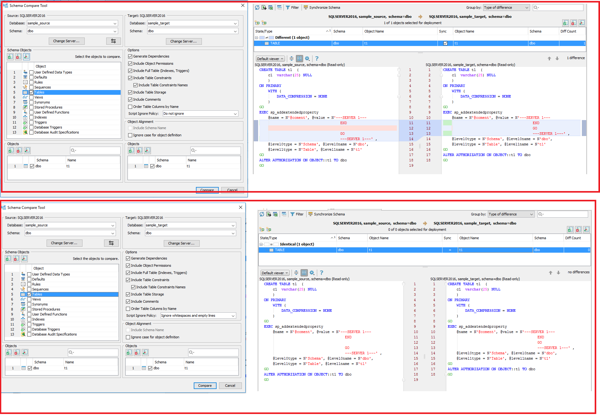Click viewer settings gear icon in upper diff panel
This screenshot has height=419, width=600.
(307, 58)
